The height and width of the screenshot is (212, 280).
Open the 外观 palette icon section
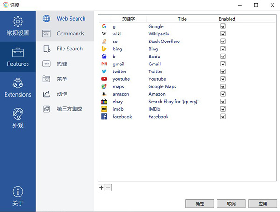18,114
